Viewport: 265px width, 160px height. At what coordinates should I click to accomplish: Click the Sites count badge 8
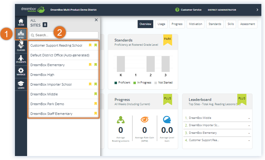(x=45, y=25)
